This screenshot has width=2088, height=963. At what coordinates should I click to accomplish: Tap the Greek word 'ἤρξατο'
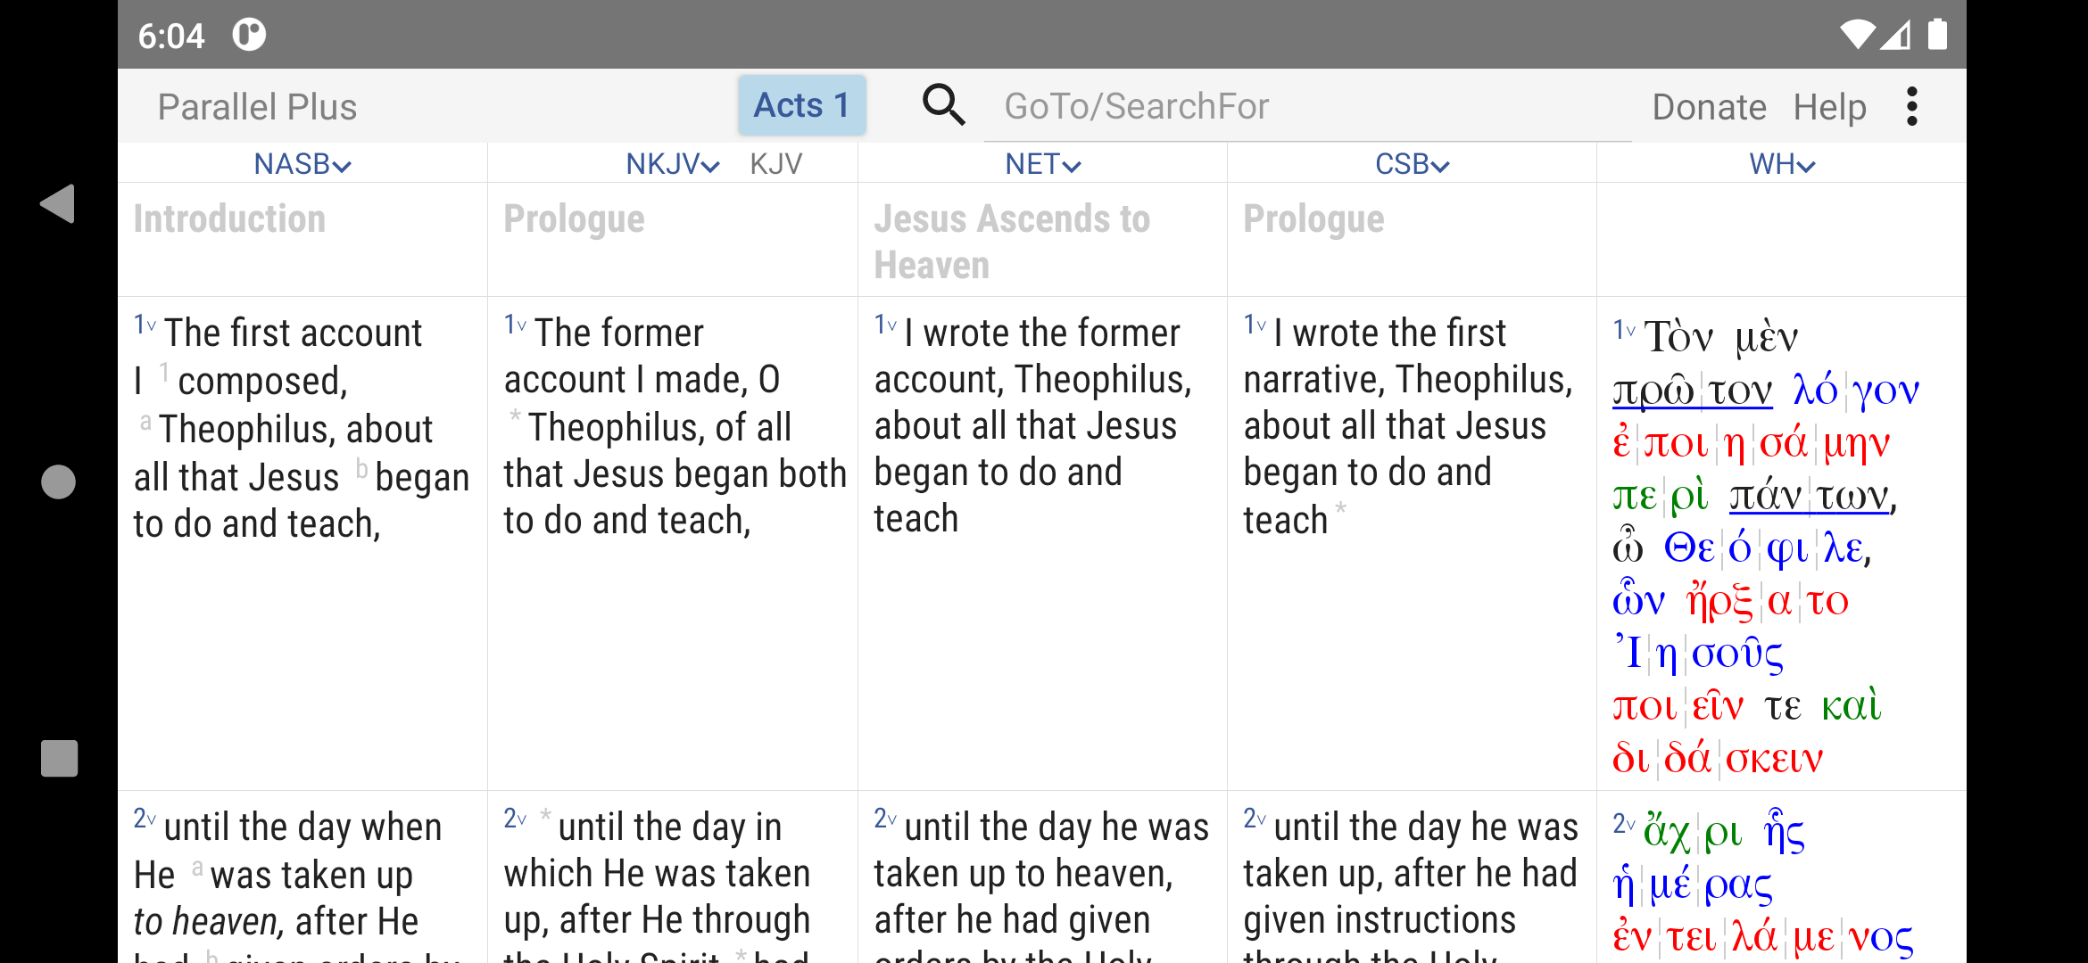pos(1767,601)
